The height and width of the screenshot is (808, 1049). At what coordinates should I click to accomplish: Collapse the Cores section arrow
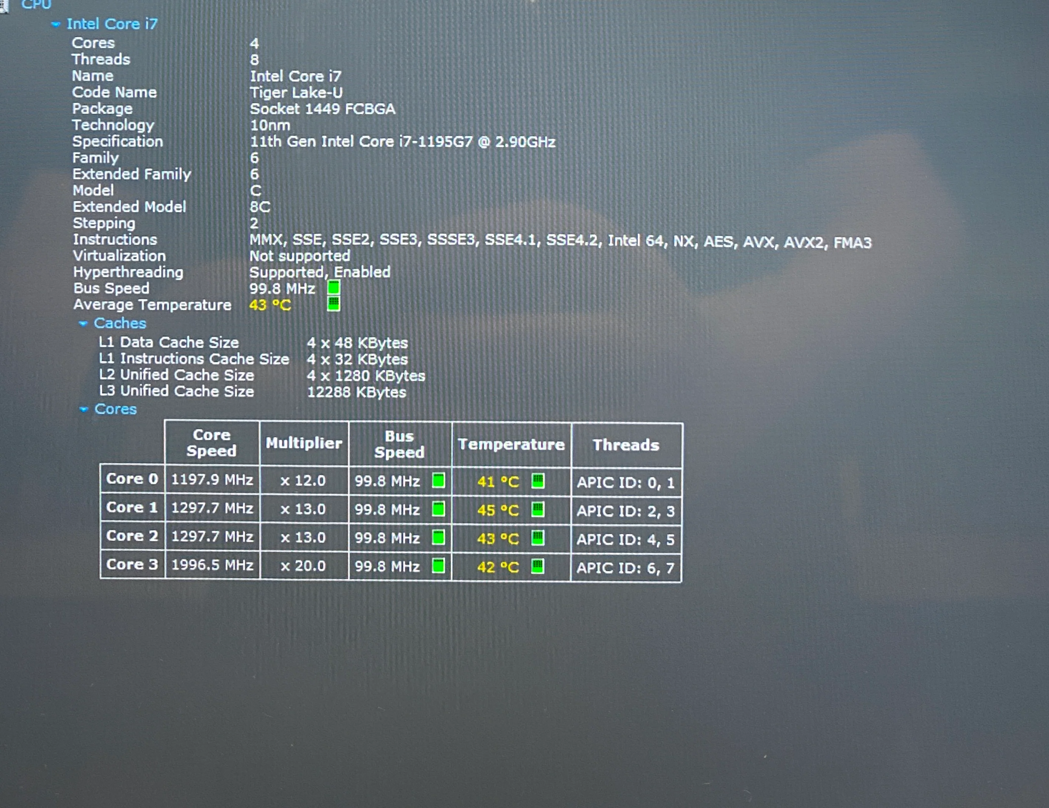point(84,409)
